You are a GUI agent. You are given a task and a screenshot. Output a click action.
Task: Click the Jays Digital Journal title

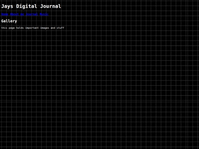(x=31, y=6)
